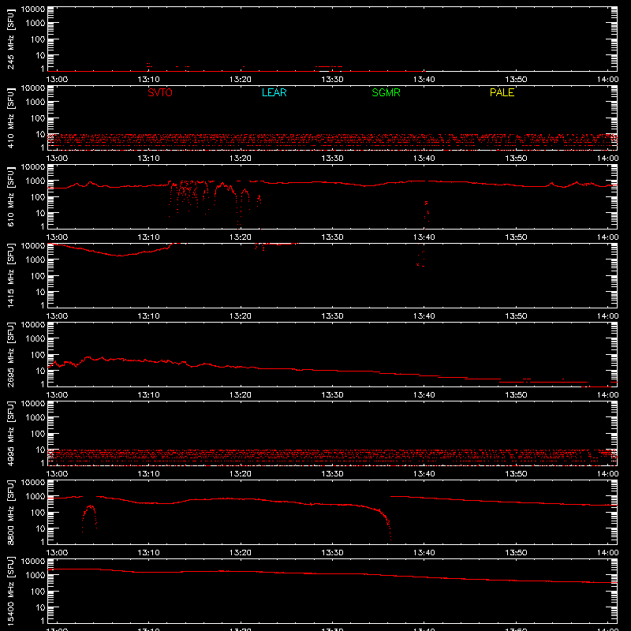This screenshot has height=631, width=631.
Task: Click the 10 y-tick on the 8800 MHz plot
Action: [41, 528]
